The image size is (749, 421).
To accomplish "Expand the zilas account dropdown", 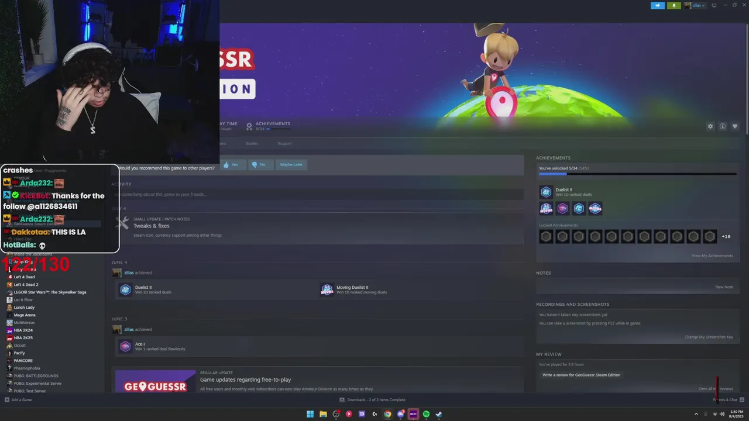I will [x=695, y=5].
